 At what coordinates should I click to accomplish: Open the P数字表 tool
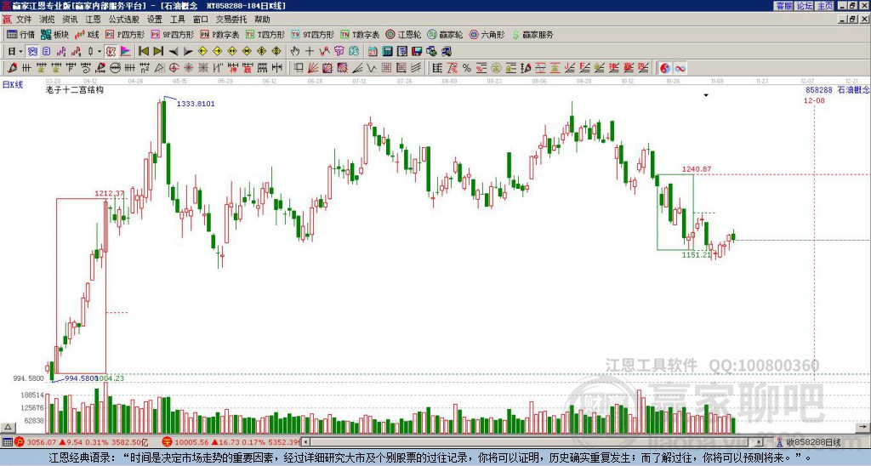(x=220, y=34)
